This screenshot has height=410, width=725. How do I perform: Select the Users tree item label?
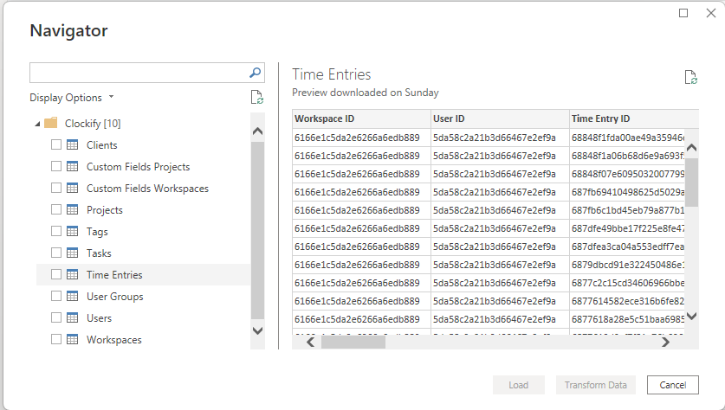[x=99, y=318]
